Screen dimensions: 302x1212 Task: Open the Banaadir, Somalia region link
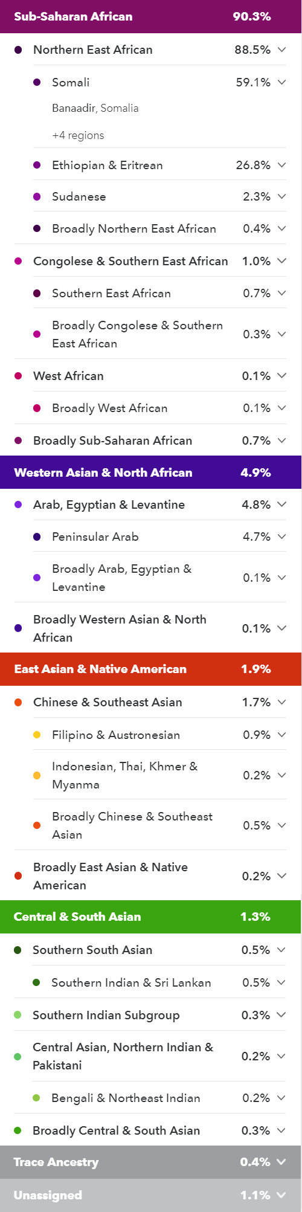(95, 108)
